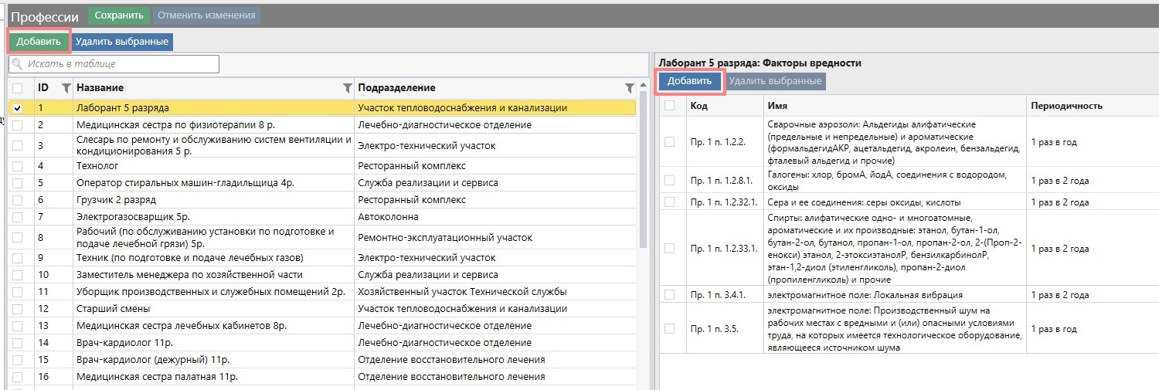Select checkbox for Пр. 1 п. 1.2.8.1.

pyautogui.click(x=670, y=181)
